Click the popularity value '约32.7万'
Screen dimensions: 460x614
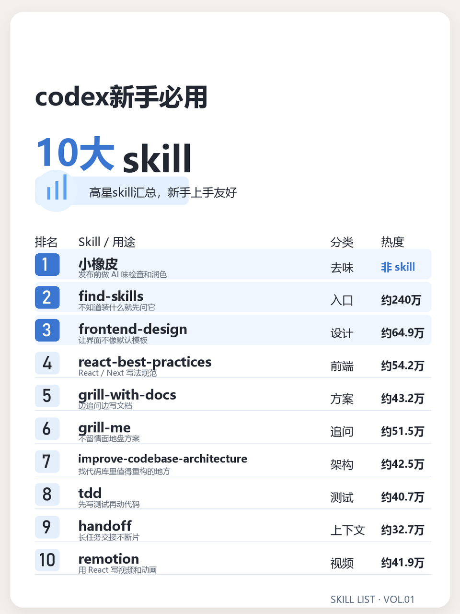coord(402,530)
